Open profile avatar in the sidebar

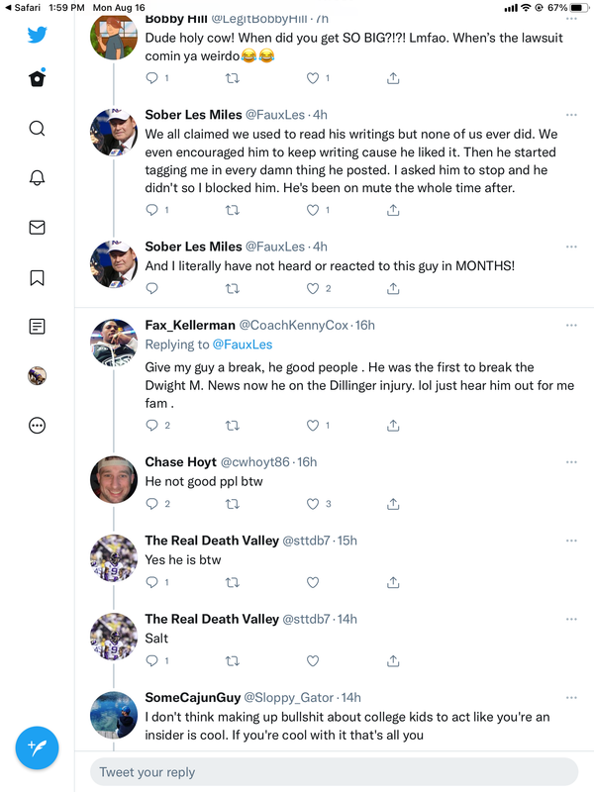tap(37, 376)
